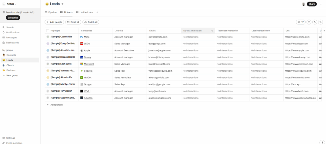Open the filter icon in table toolbar
326x144 pixels.
click(x=309, y=22)
